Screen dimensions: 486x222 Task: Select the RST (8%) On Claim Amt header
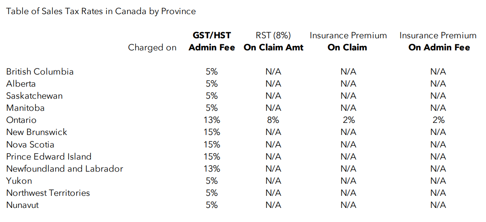point(273,41)
